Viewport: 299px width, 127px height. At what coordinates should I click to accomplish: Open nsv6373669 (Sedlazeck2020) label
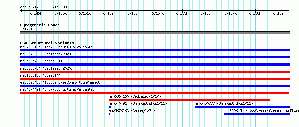point(46,54)
